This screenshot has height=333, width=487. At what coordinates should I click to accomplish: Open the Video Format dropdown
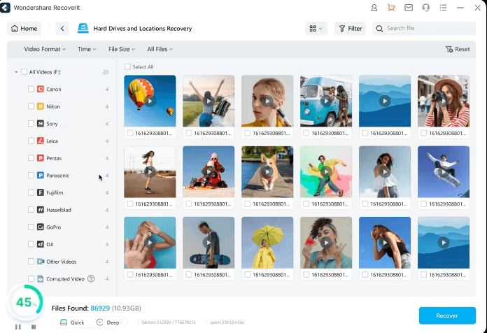coord(45,49)
